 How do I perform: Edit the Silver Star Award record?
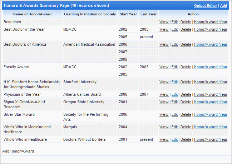coord(174,114)
